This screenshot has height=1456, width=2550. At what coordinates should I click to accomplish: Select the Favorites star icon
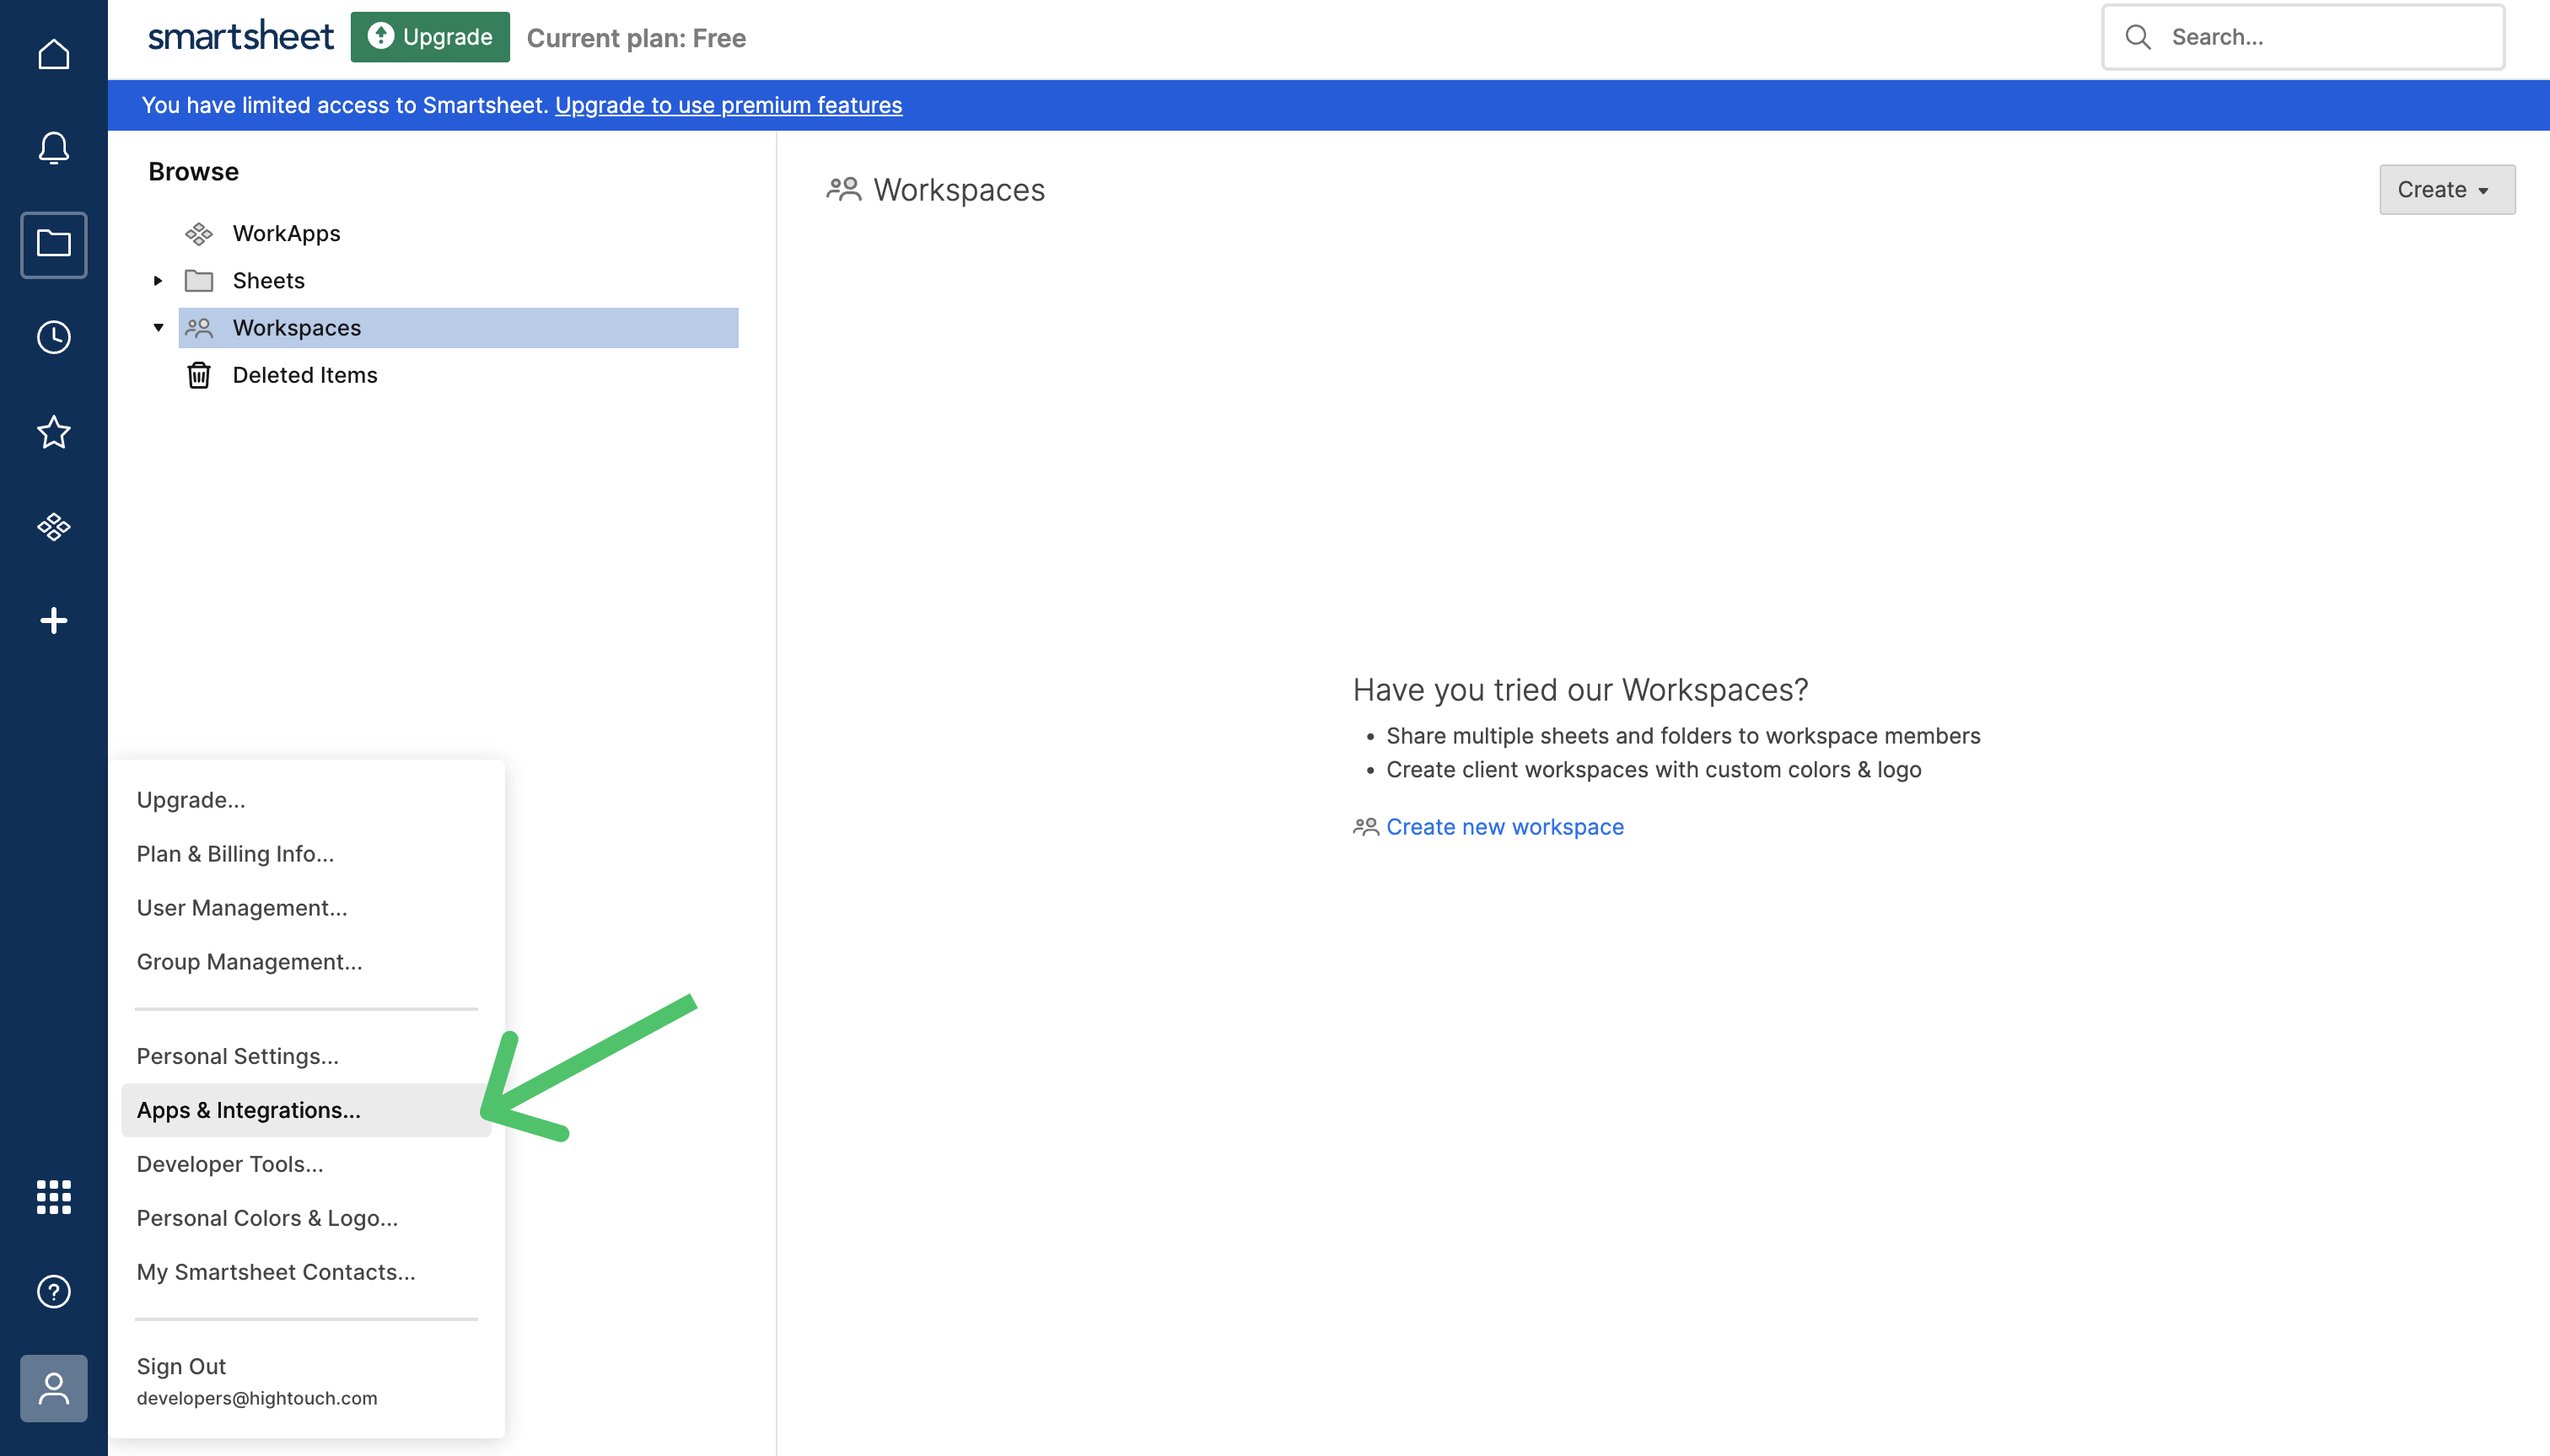(x=52, y=433)
